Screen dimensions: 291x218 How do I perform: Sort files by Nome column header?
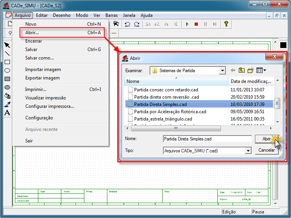(x=176, y=81)
